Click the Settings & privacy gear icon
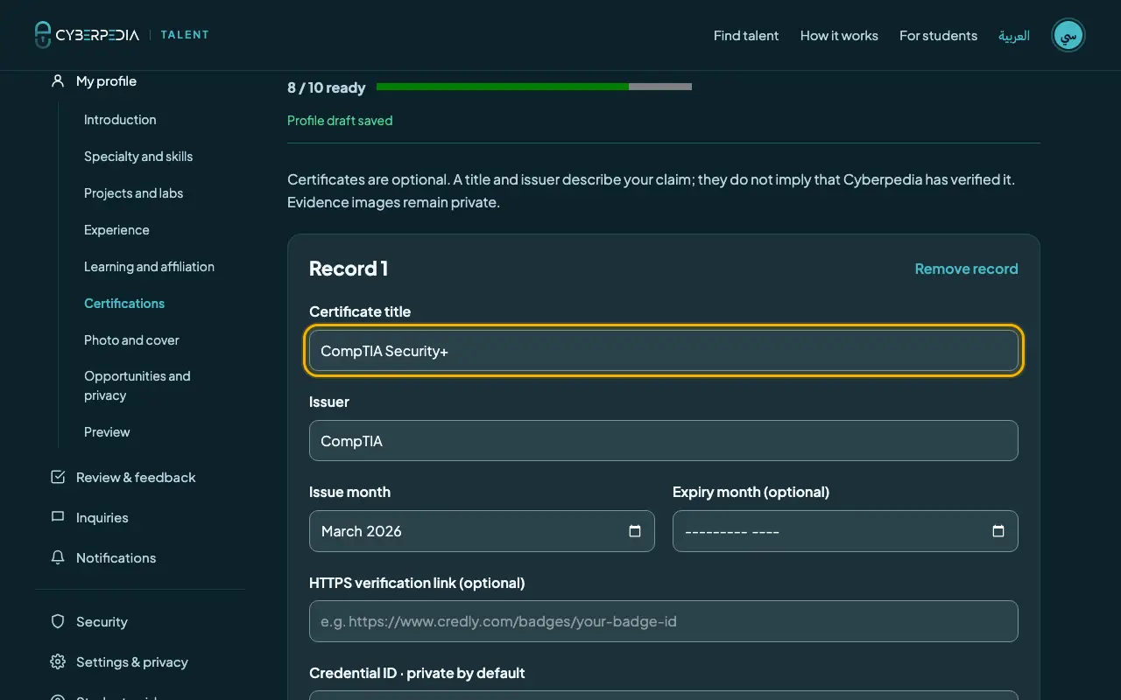 click(58, 661)
